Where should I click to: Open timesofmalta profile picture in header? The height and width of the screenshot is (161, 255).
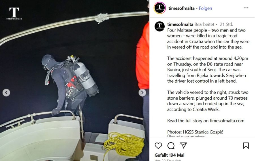[x=160, y=8]
